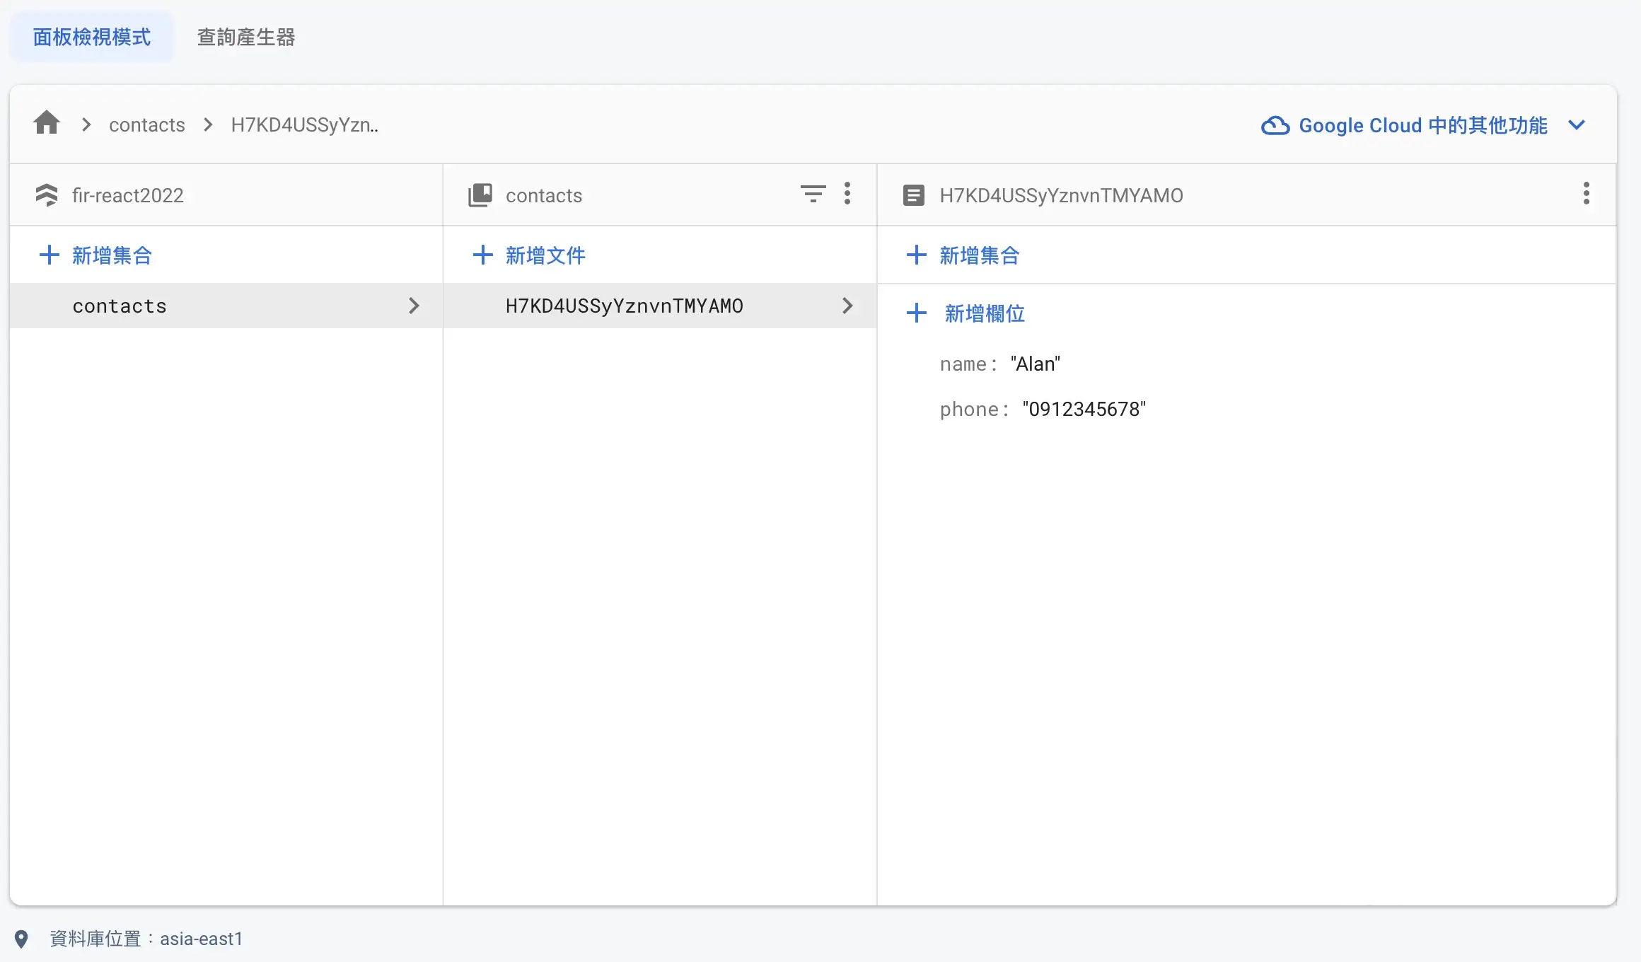Click the contacts breadcrumb link
Image resolution: width=1641 pixels, height=962 pixels.
(x=146, y=124)
